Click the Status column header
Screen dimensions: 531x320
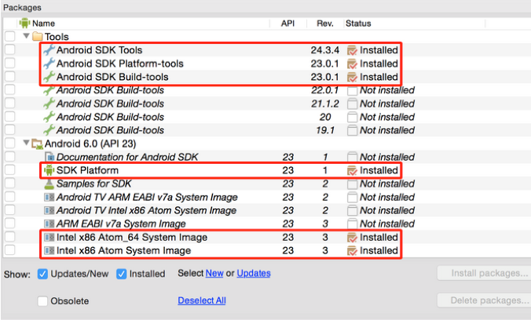(358, 24)
